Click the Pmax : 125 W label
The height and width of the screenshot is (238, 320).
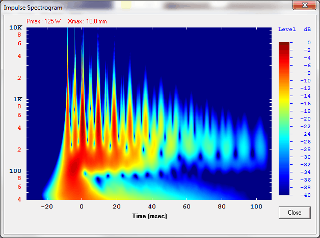[43, 21]
